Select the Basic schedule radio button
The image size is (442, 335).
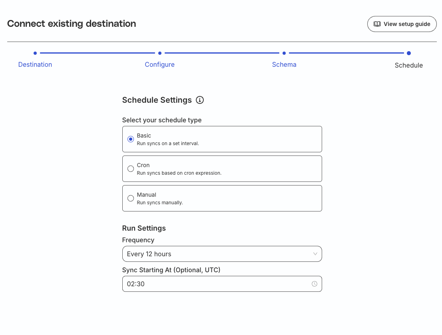coord(131,139)
